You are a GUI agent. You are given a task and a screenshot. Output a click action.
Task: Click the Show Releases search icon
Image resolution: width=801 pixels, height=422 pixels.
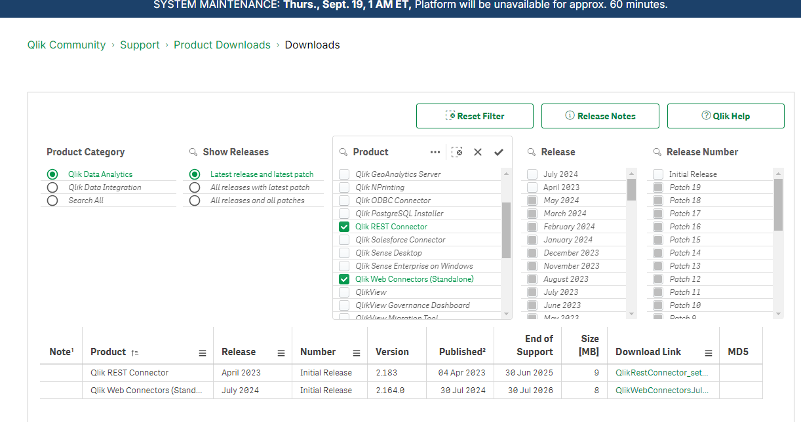(x=193, y=152)
